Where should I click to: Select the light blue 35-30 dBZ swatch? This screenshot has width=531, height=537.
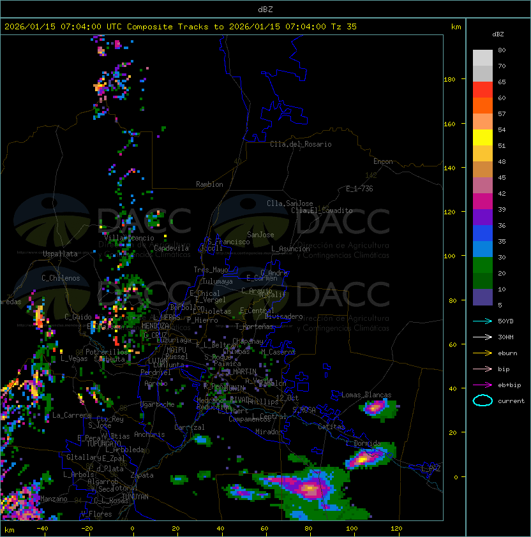pos(482,249)
